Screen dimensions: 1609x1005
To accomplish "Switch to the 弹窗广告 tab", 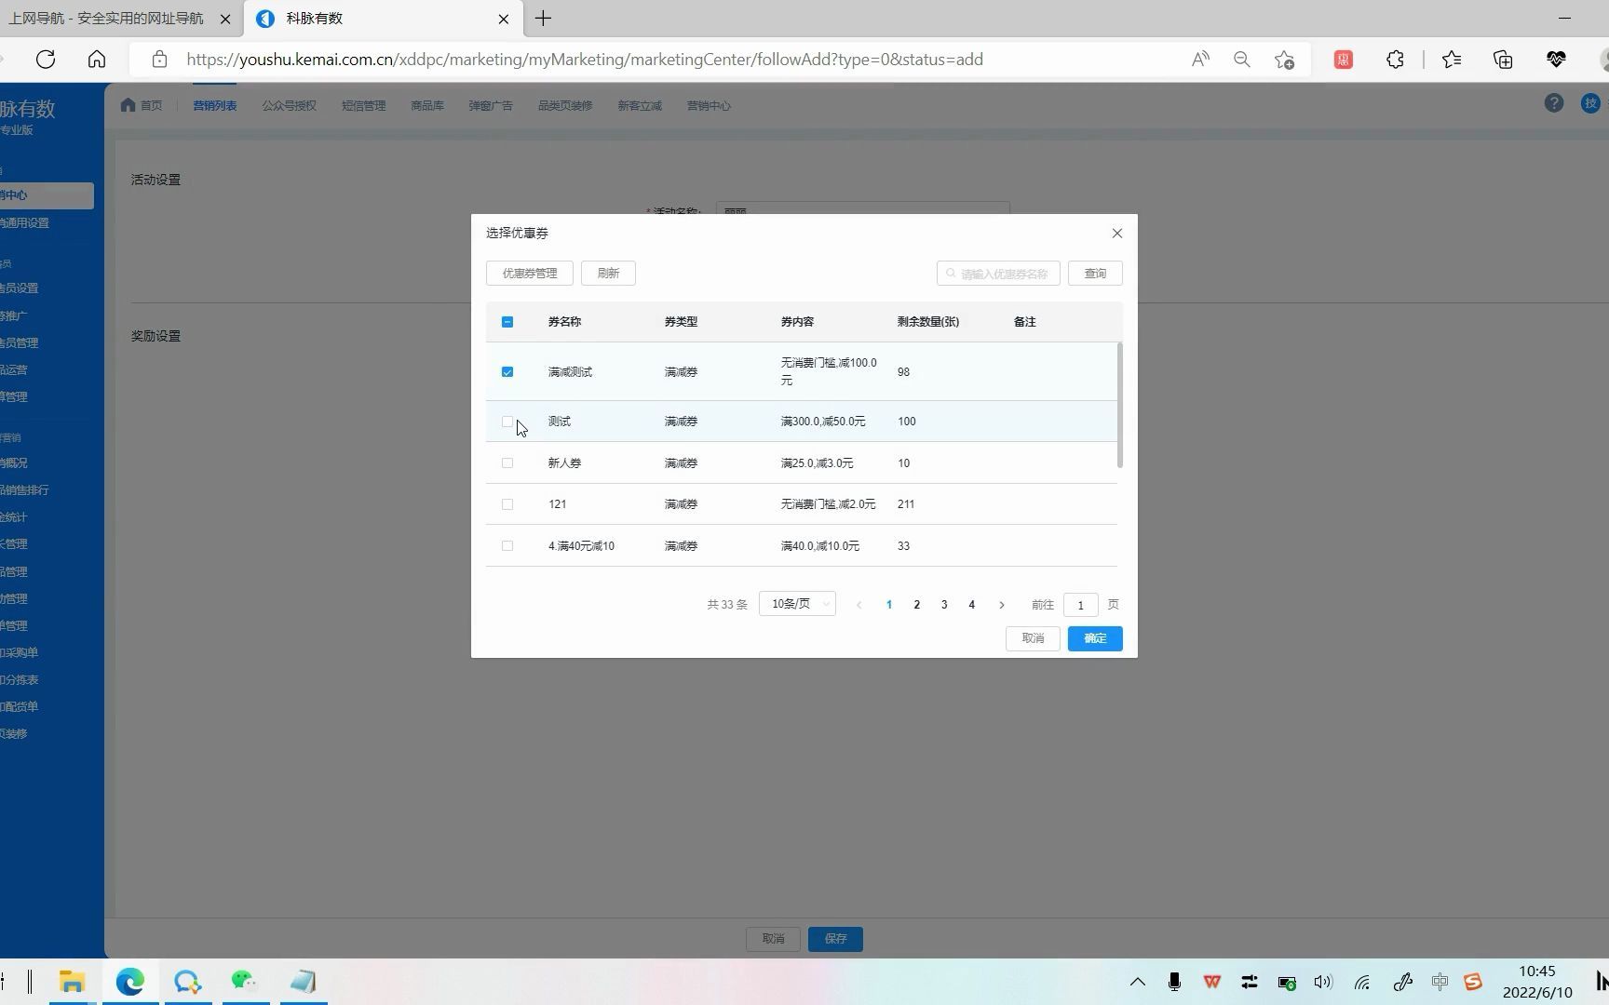I will coord(491,106).
